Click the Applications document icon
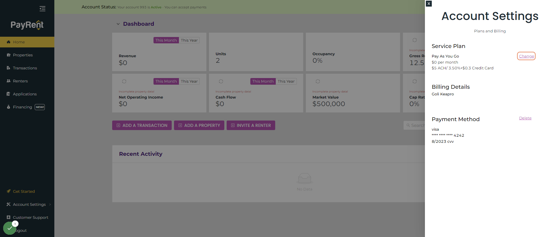 pos(8,94)
